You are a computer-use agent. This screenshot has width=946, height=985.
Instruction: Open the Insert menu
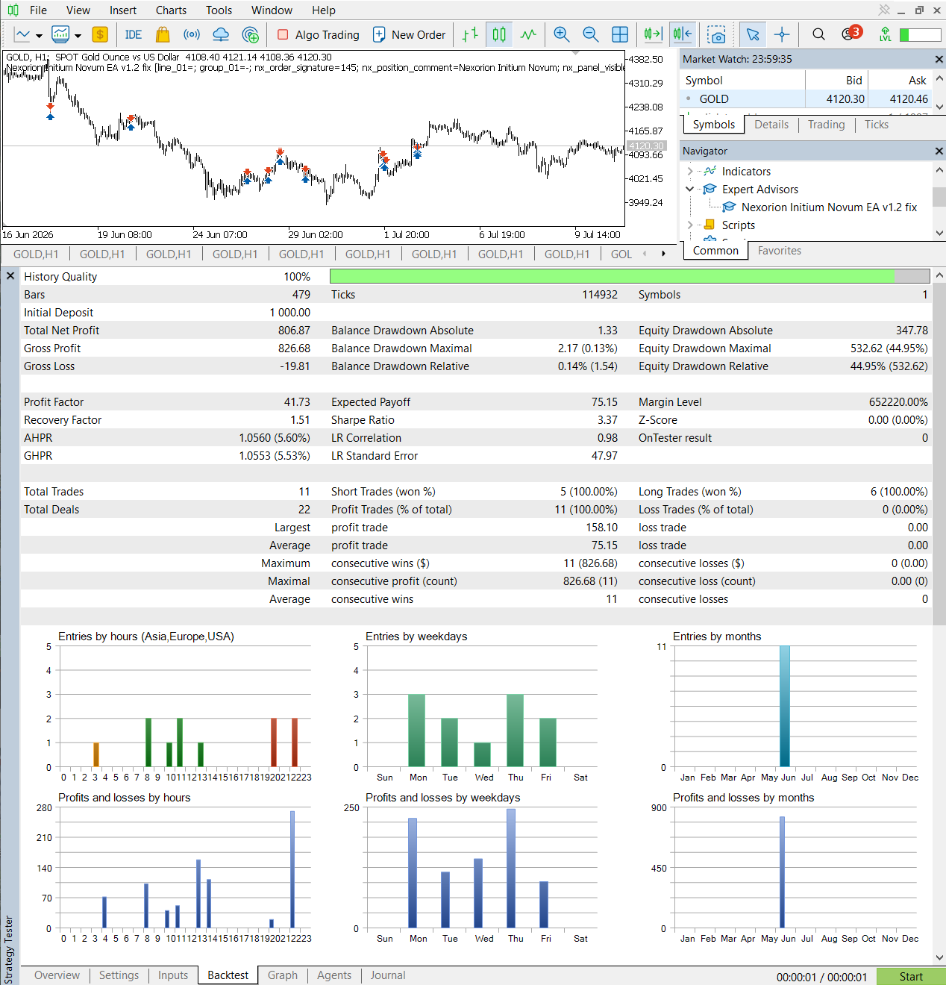[x=123, y=10]
